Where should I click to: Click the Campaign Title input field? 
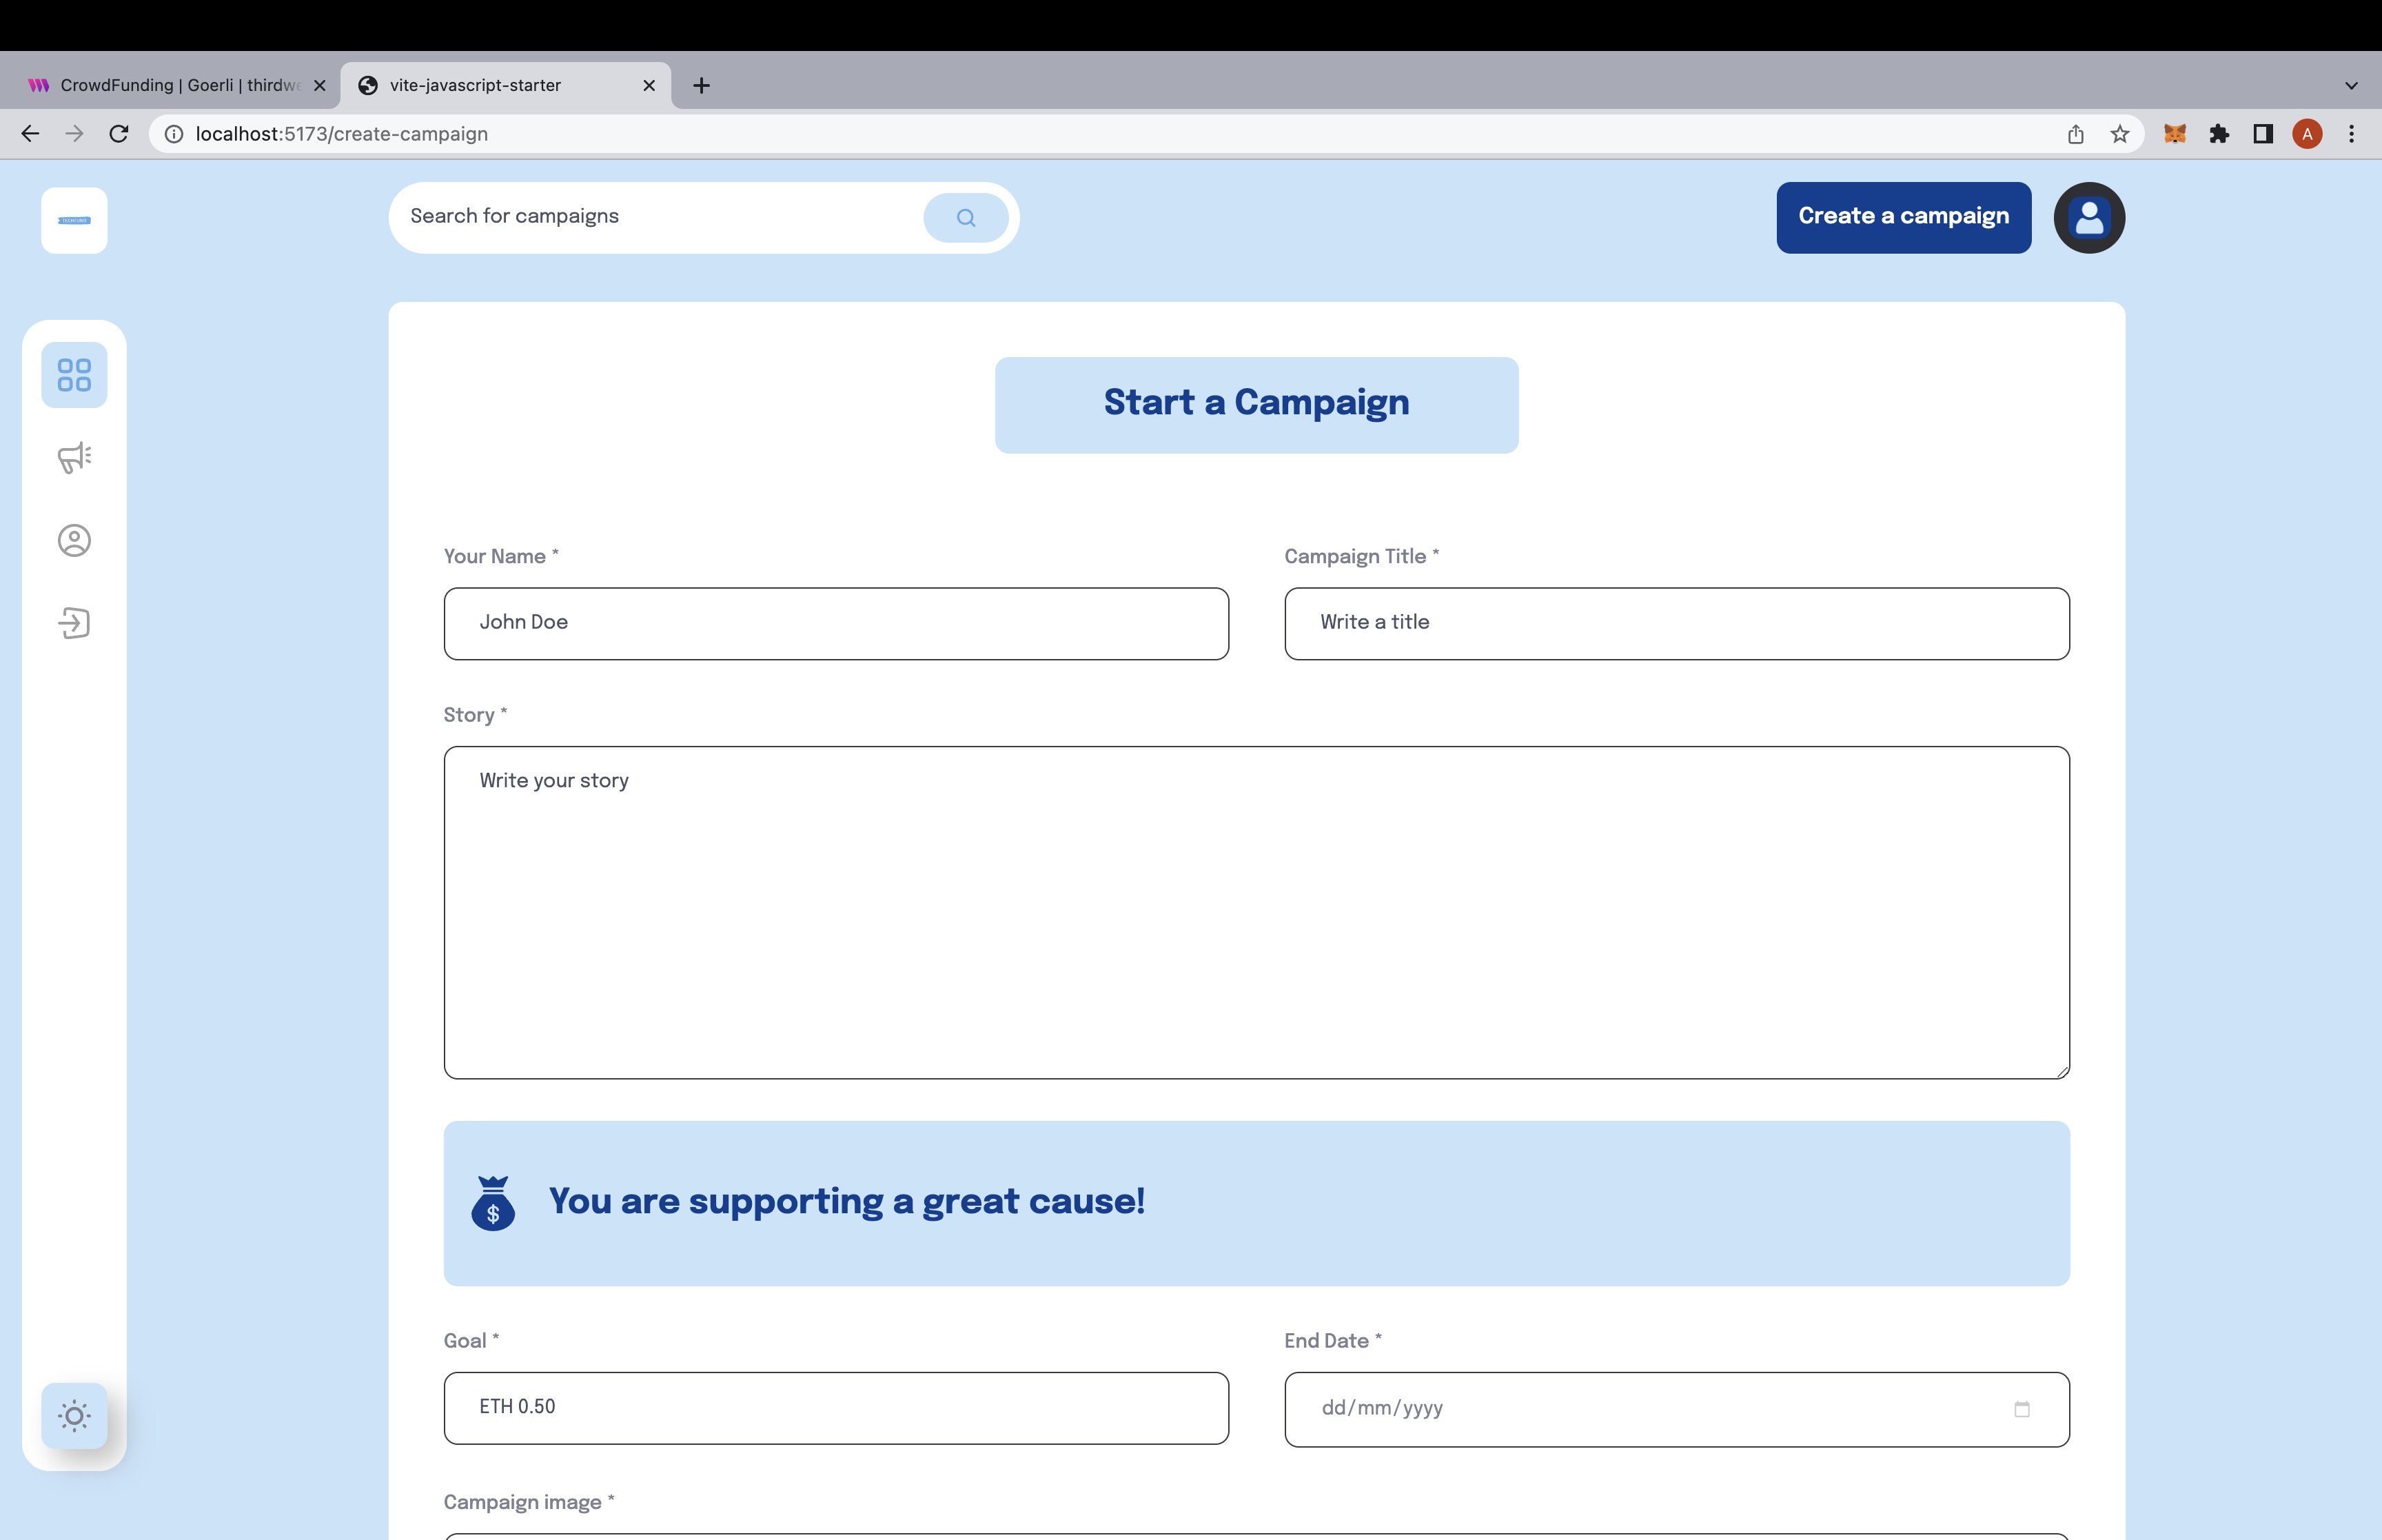pyautogui.click(x=1676, y=623)
